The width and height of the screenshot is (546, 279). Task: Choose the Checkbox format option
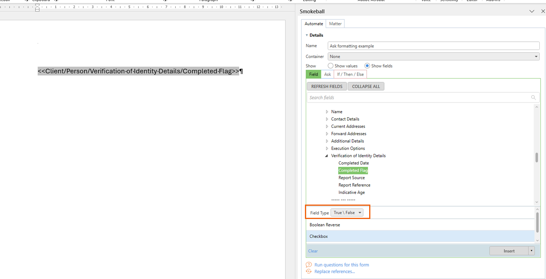pyautogui.click(x=420, y=237)
